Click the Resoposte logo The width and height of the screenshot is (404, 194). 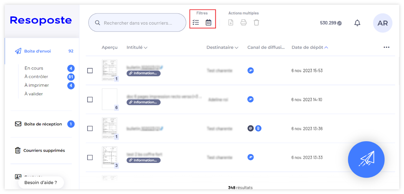click(x=41, y=20)
